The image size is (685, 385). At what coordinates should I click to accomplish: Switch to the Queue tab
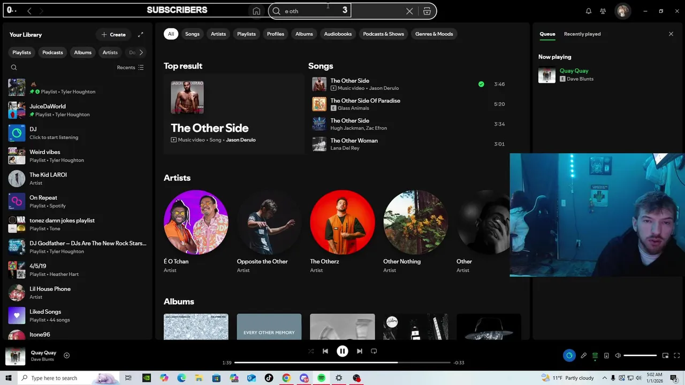pyautogui.click(x=547, y=34)
